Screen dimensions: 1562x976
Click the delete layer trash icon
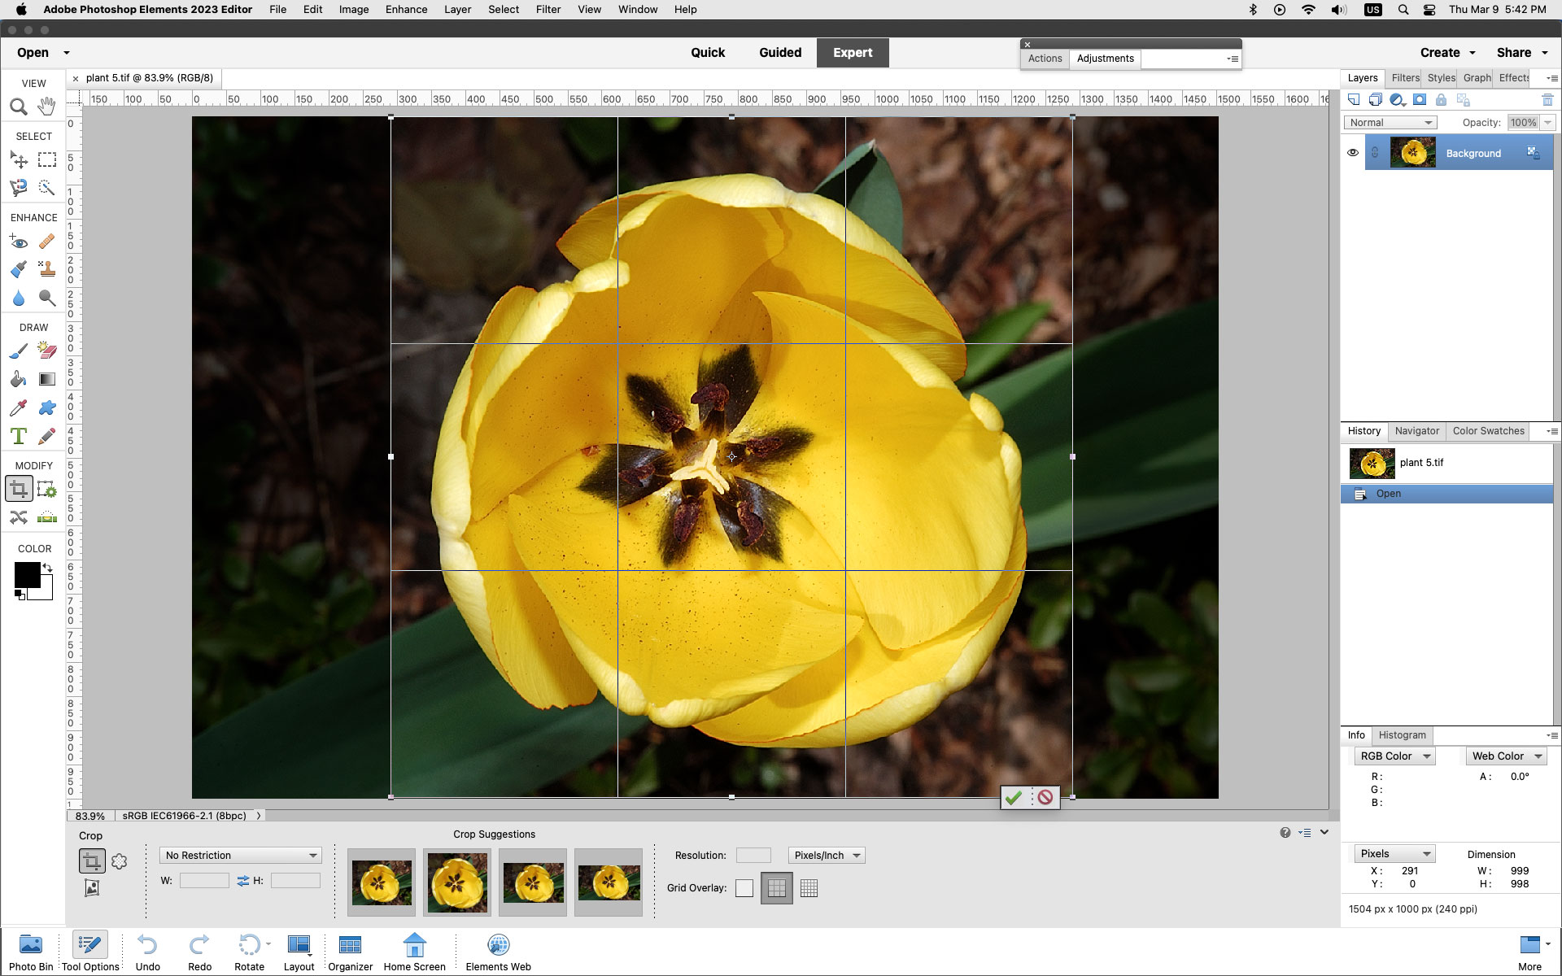coord(1548,99)
